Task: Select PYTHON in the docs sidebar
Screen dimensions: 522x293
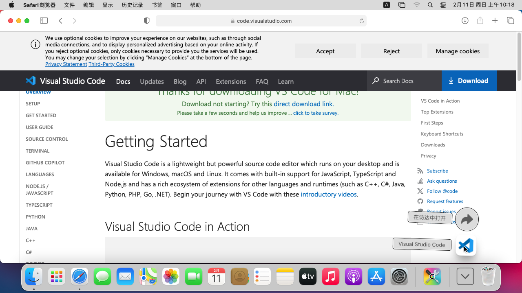Action: [35, 216]
